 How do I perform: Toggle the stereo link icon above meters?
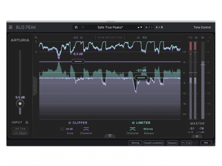(x=203, y=38)
